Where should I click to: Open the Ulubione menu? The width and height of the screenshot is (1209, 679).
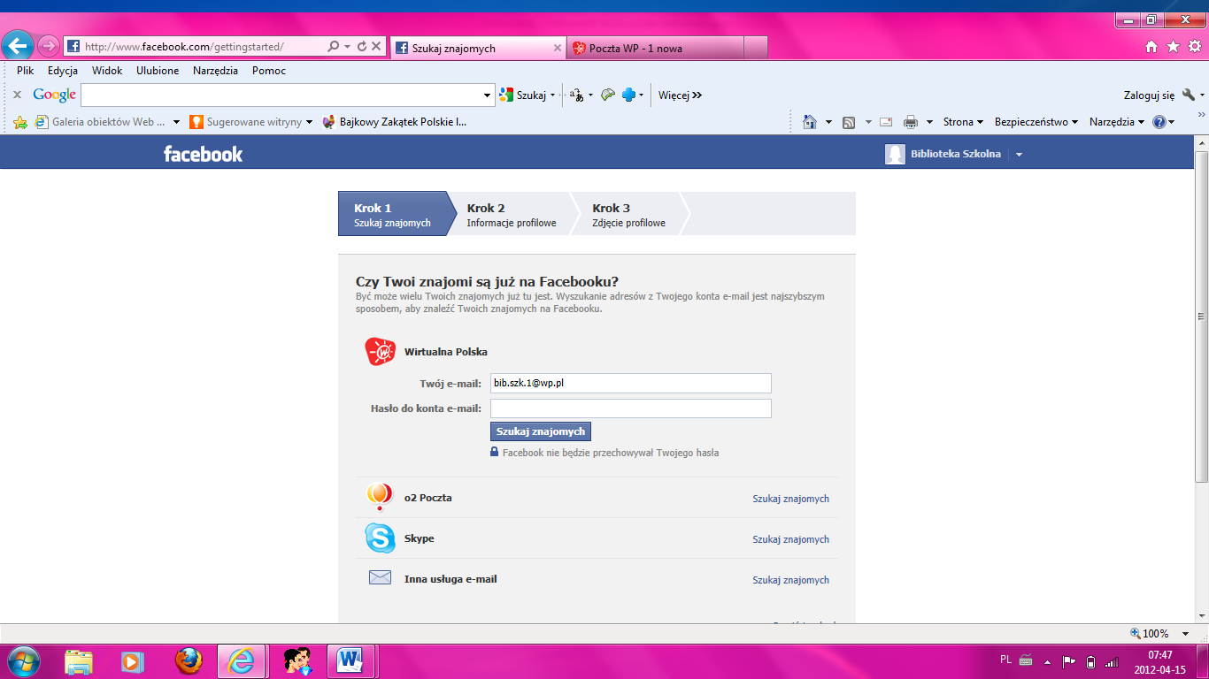(x=158, y=71)
